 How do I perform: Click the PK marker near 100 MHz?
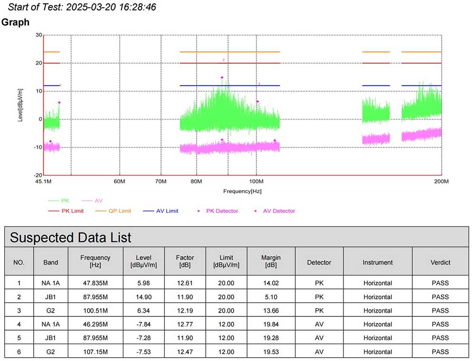[x=257, y=102]
